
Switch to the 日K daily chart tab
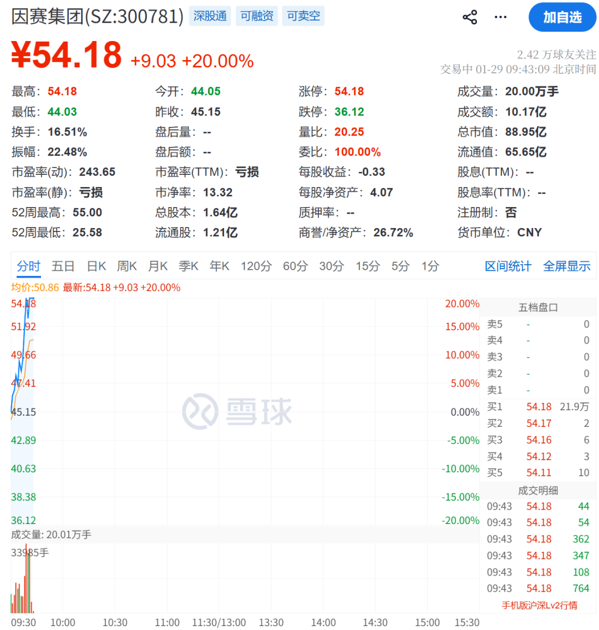coord(96,266)
